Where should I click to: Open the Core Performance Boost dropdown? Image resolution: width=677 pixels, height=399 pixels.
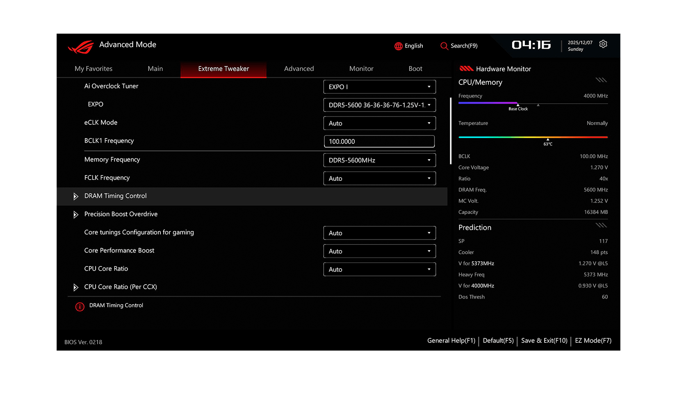coord(379,251)
